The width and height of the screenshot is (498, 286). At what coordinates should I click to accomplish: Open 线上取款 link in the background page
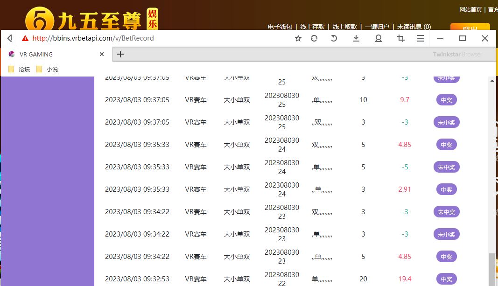[x=344, y=27]
